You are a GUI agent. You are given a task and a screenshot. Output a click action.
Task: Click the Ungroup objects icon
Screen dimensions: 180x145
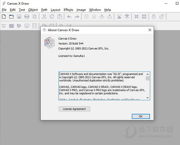tap(144, 17)
